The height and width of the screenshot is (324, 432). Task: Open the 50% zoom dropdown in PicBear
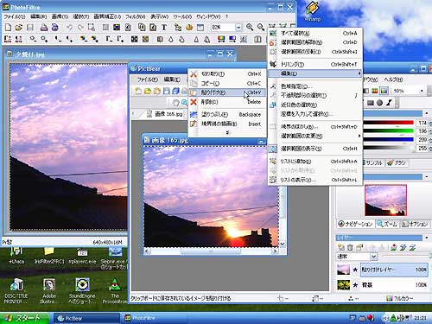coord(422,91)
